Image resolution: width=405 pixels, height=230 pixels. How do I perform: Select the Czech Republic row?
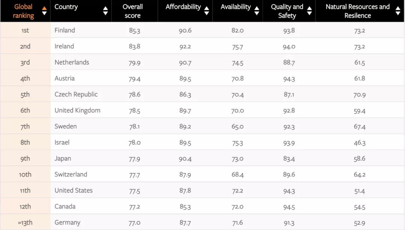click(202, 94)
